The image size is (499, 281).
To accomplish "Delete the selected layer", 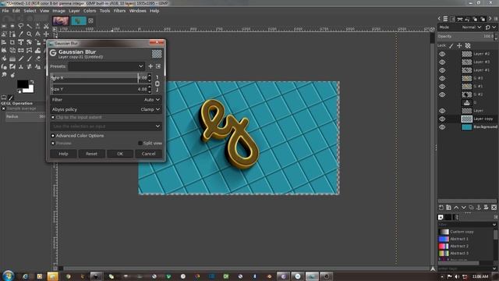I will tap(494, 208).
